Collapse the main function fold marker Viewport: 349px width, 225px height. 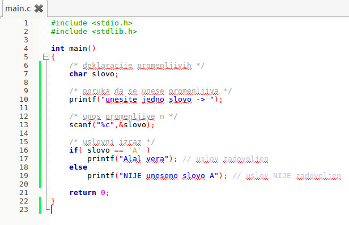pos(46,57)
